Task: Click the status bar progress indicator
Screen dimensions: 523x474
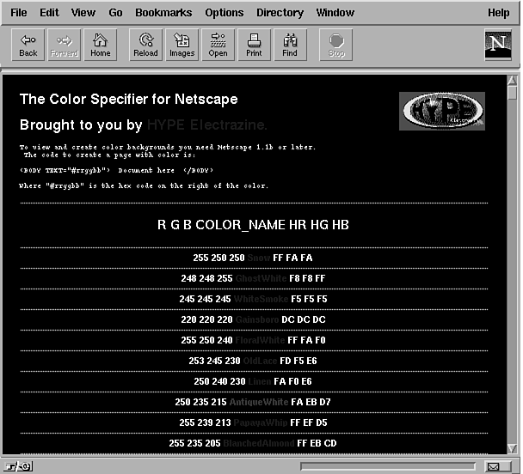Action: (x=385, y=466)
